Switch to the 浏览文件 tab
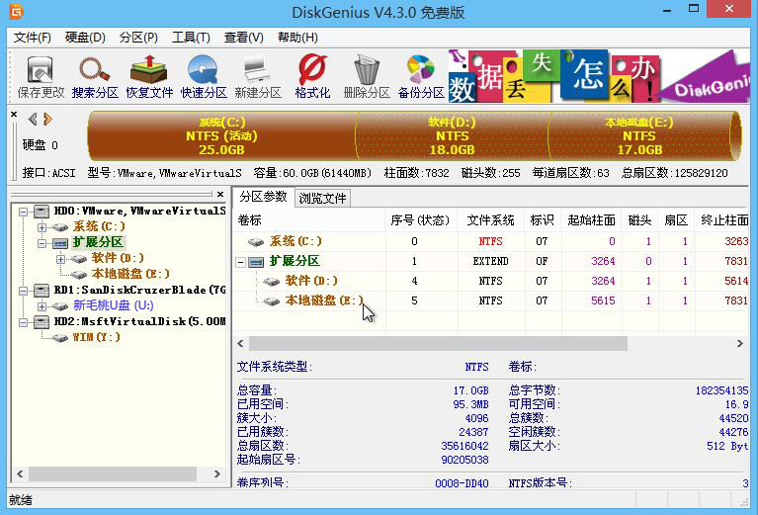The width and height of the screenshot is (758, 515). (322, 199)
